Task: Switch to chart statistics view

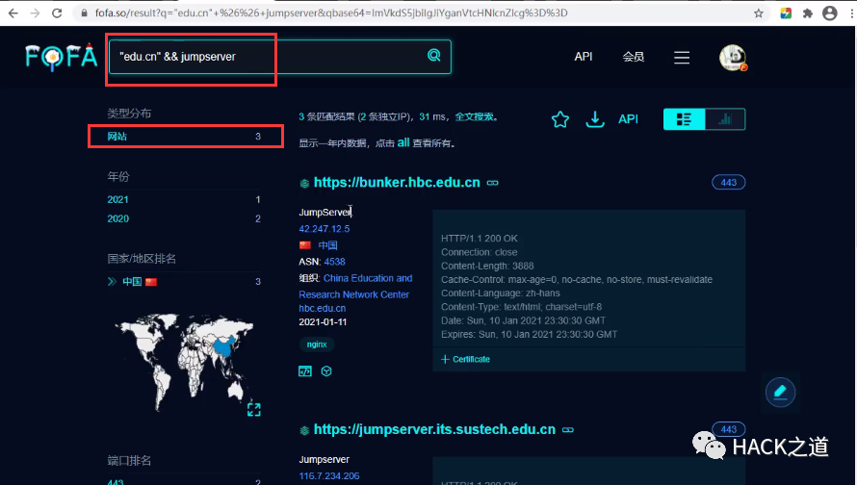Action: pyautogui.click(x=725, y=119)
